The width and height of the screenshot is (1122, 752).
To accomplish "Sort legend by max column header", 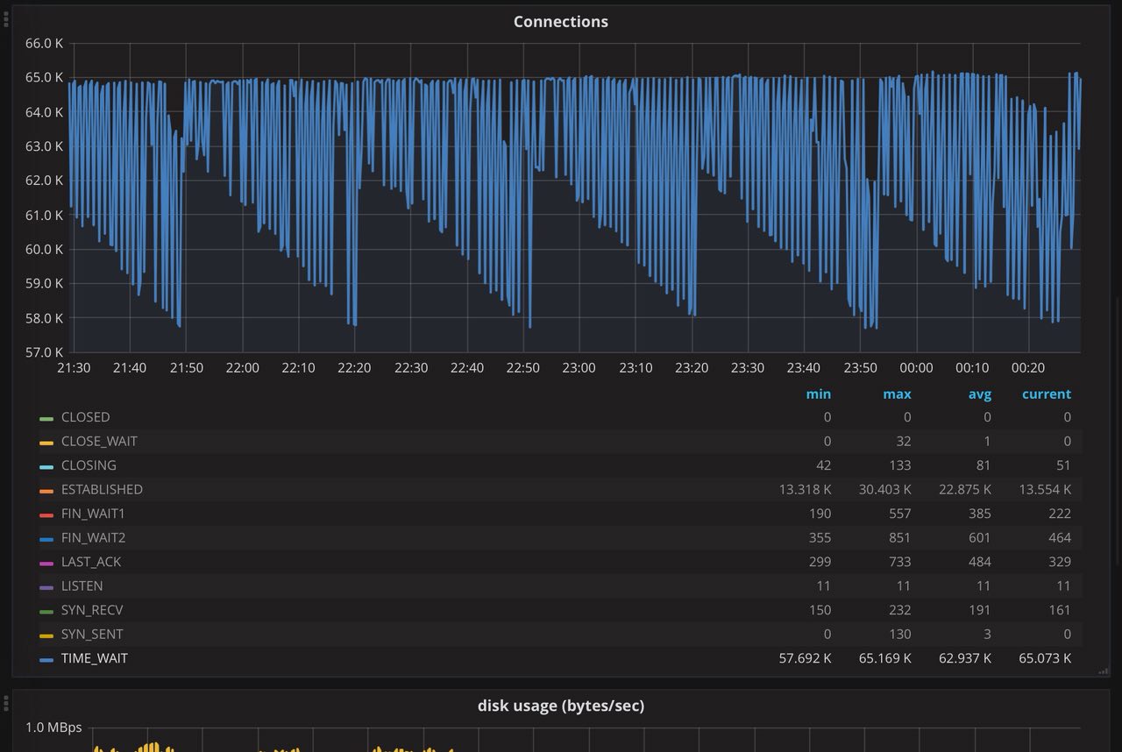I will 897,394.
